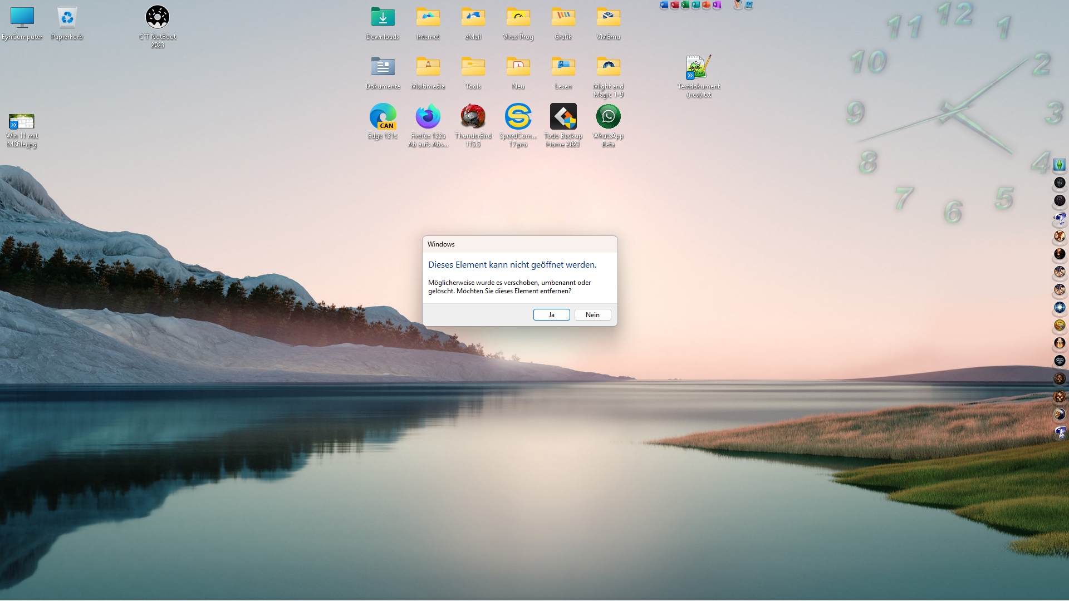Select Textdokument (neu).txt file
Screen dimensions: 1069x601
coord(698,68)
